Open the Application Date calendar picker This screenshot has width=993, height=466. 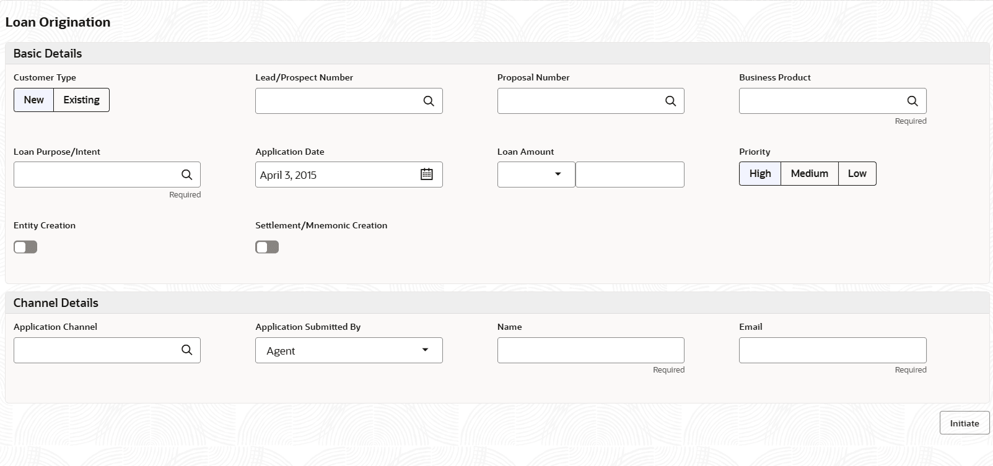(x=427, y=174)
